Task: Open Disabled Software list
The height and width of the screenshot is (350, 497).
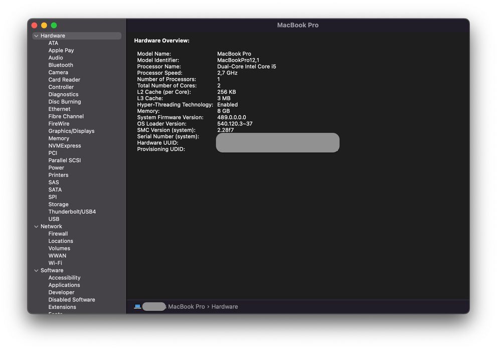Action: click(72, 300)
